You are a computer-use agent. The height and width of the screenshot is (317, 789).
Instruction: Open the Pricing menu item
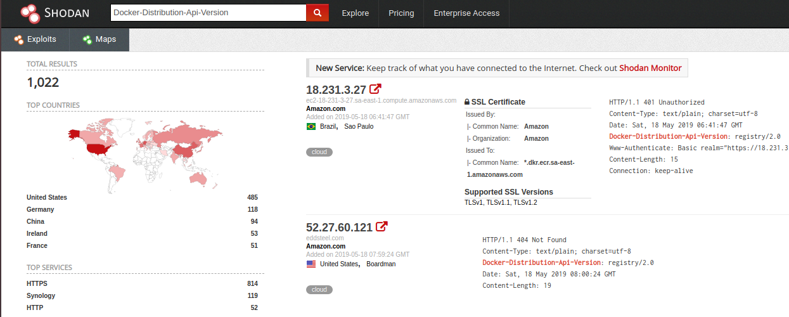click(401, 13)
